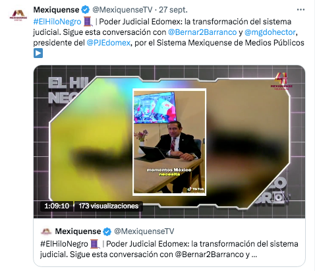Screen dimensions: 315x271
Task: Open the @mgdohector mention link
Action: pyautogui.click(x=270, y=32)
